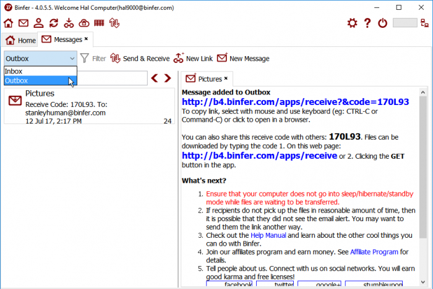Click the facebook share button
Viewport: 433px width, 289px height.
pos(229,284)
